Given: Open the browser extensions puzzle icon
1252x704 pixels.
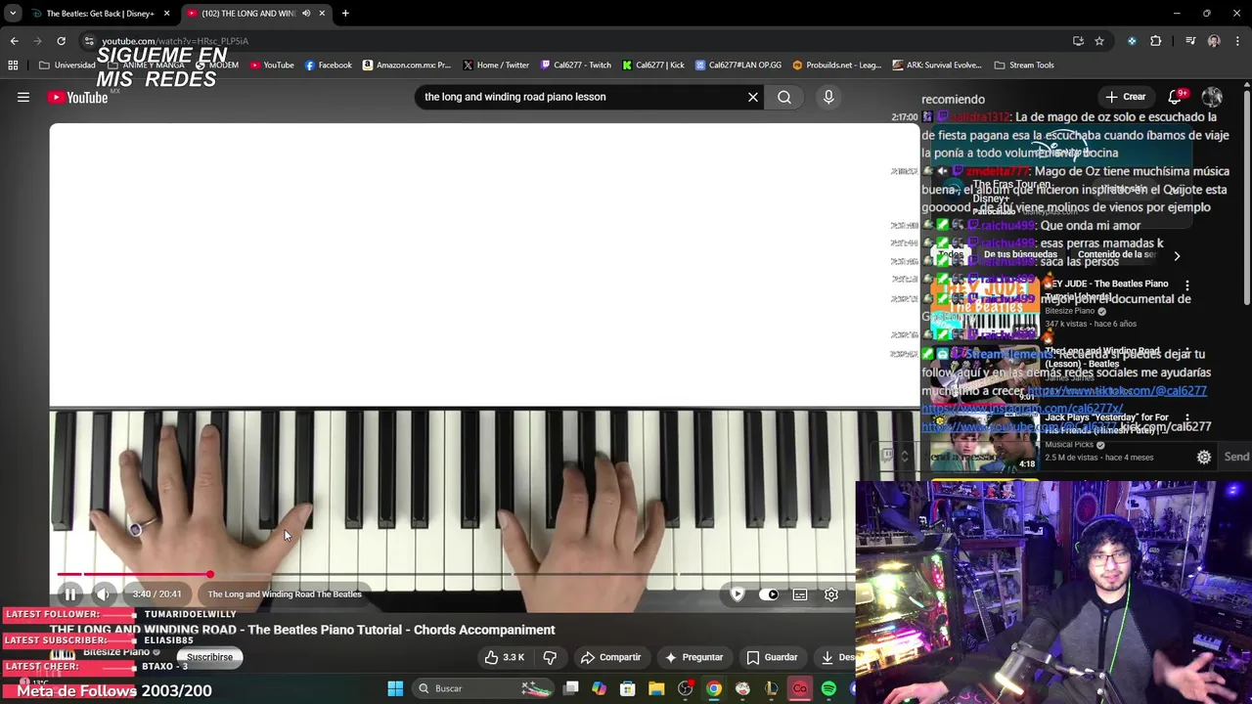Looking at the screenshot, I should click(1156, 41).
